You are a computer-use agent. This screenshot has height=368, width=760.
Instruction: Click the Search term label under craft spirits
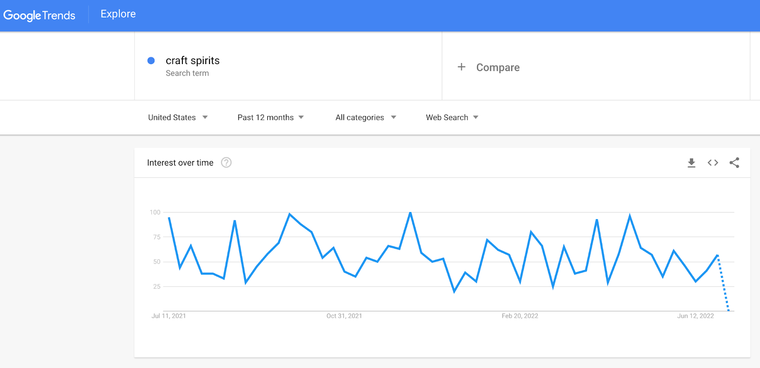[x=187, y=73]
